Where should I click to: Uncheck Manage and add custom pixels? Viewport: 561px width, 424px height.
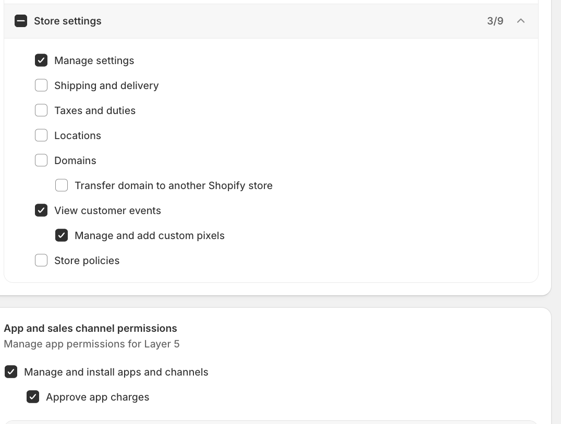click(x=62, y=235)
